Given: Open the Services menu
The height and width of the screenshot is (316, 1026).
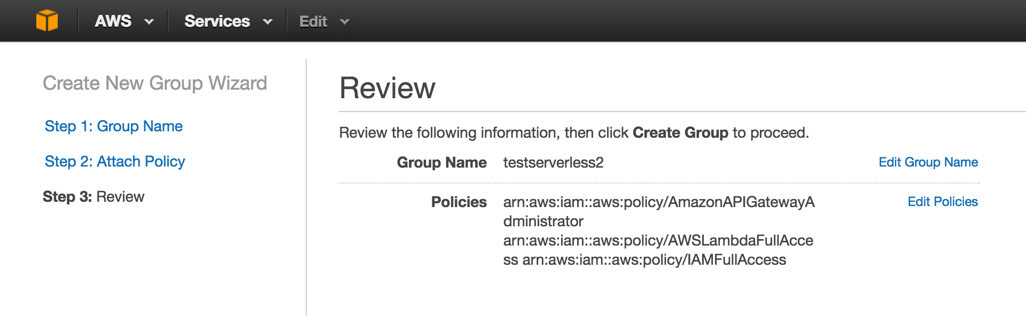Looking at the screenshot, I should pyautogui.click(x=217, y=21).
